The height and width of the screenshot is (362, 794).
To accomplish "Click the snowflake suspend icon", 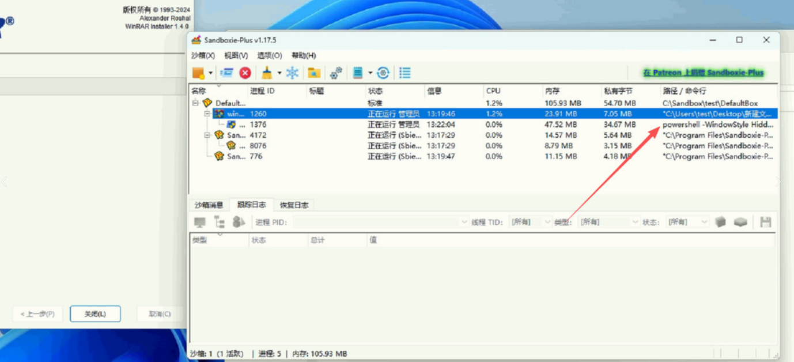I will [293, 73].
